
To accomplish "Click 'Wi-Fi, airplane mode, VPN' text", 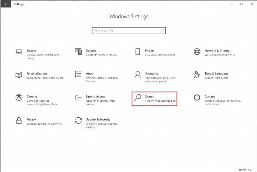I will [x=220, y=55].
